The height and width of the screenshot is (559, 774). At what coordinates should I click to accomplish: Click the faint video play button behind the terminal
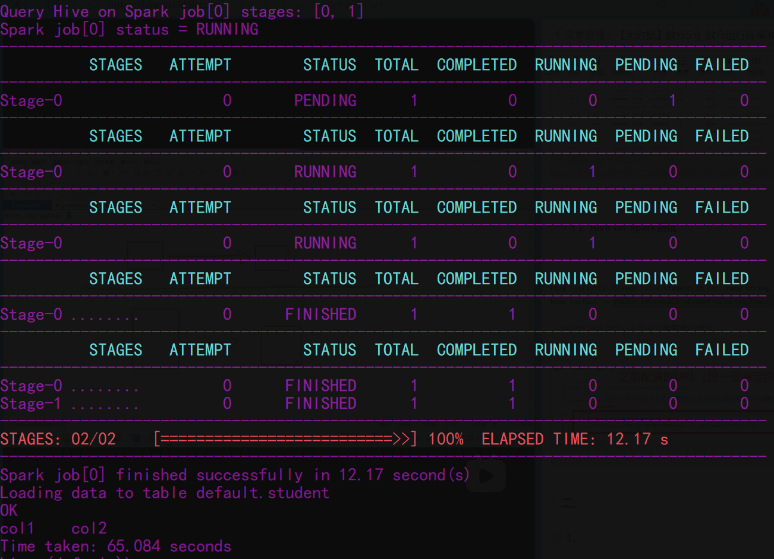tap(486, 476)
